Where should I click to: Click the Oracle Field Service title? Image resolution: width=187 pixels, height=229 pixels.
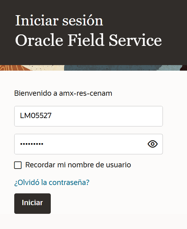tap(88, 41)
